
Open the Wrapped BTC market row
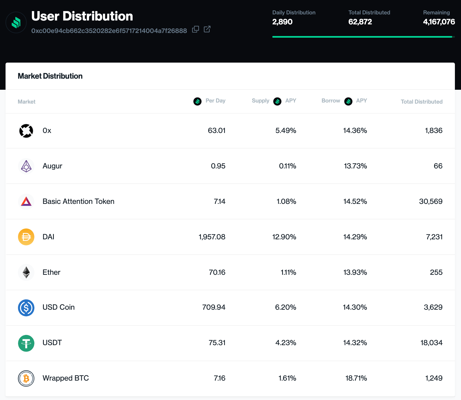[230, 378]
